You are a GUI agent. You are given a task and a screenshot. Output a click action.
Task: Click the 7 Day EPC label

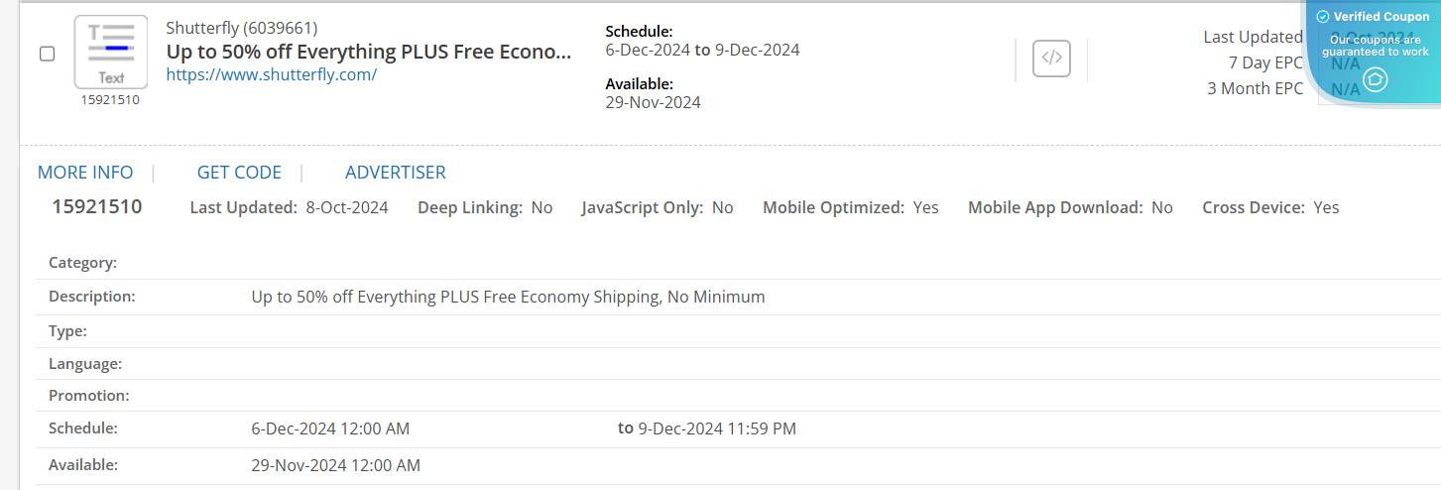pyautogui.click(x=1265, y=62)
